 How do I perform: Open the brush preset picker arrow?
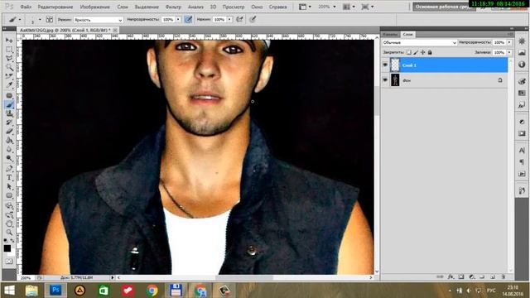[40, 20]
